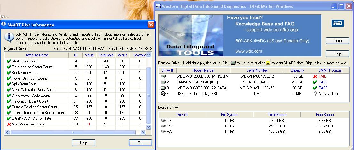Click green check beside Seek Error Rate
The height and width of the screenshot is (150, 354).
pos(9,73)
